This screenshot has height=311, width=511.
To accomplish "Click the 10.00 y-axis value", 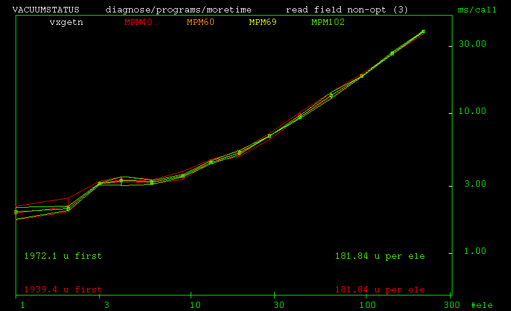I will pyautogui.click(x=472, y=111).
